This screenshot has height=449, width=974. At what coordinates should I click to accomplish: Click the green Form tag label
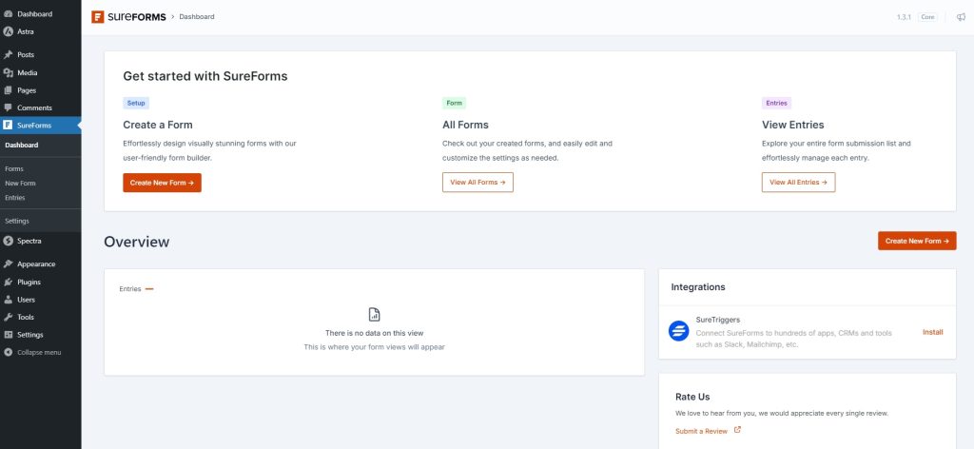click(454, 103)
